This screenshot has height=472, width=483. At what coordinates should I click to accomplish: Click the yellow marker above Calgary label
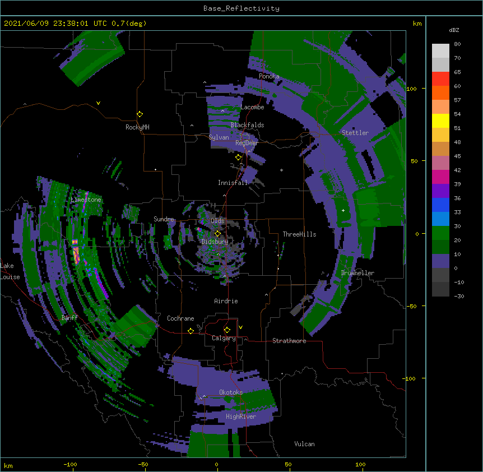tap(227, 330)
